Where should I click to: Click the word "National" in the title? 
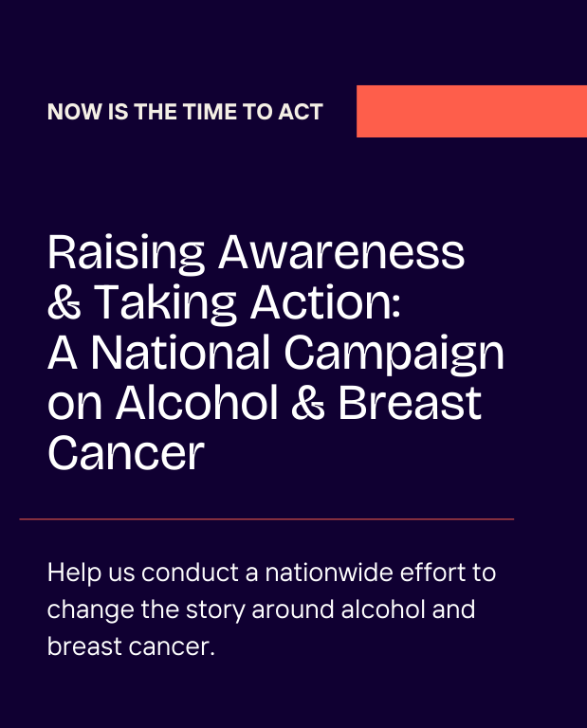tap(180, 353)
